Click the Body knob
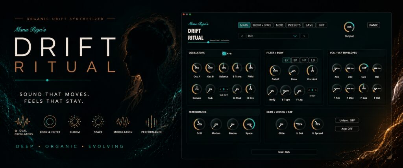Screen dimensions: 403x168 click(x=272, y=91)
